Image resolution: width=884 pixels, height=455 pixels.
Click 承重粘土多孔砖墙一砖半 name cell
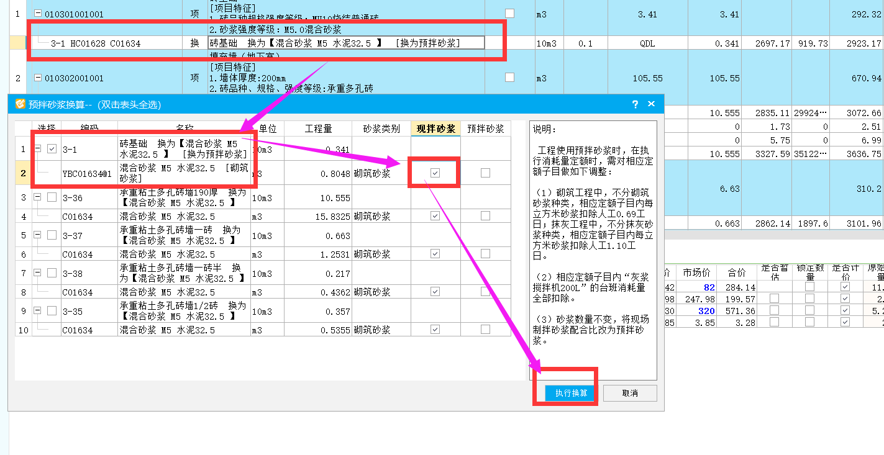184,273
